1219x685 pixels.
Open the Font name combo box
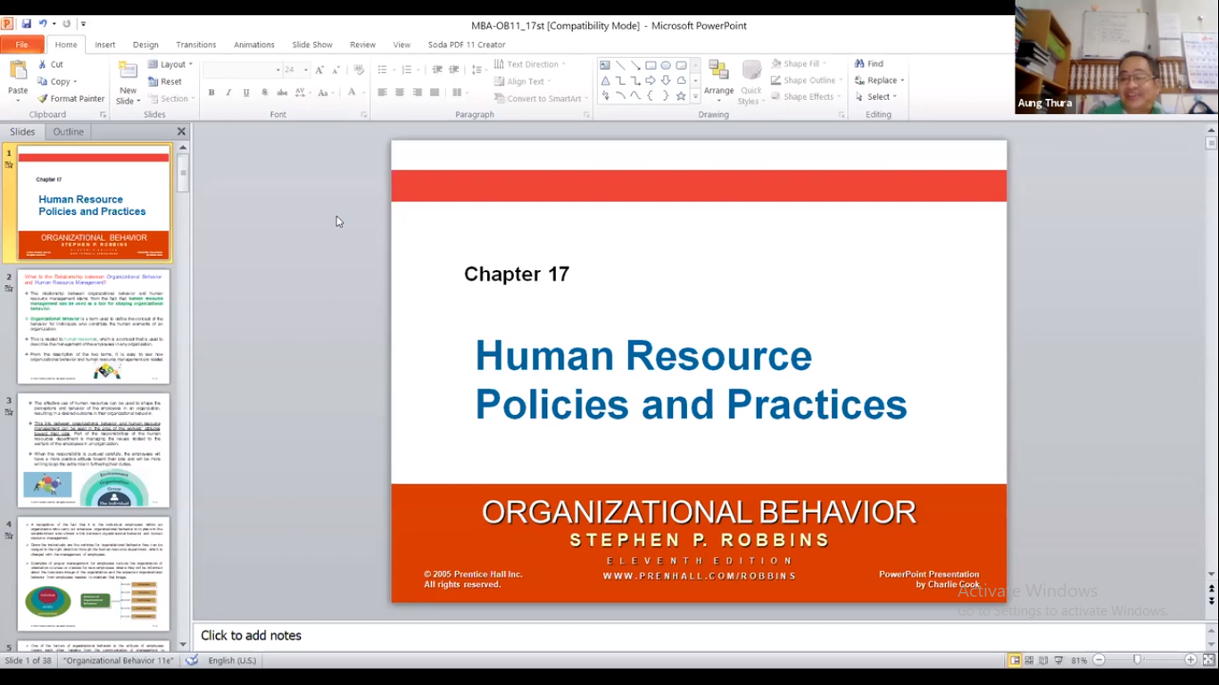tap(243, 70)
